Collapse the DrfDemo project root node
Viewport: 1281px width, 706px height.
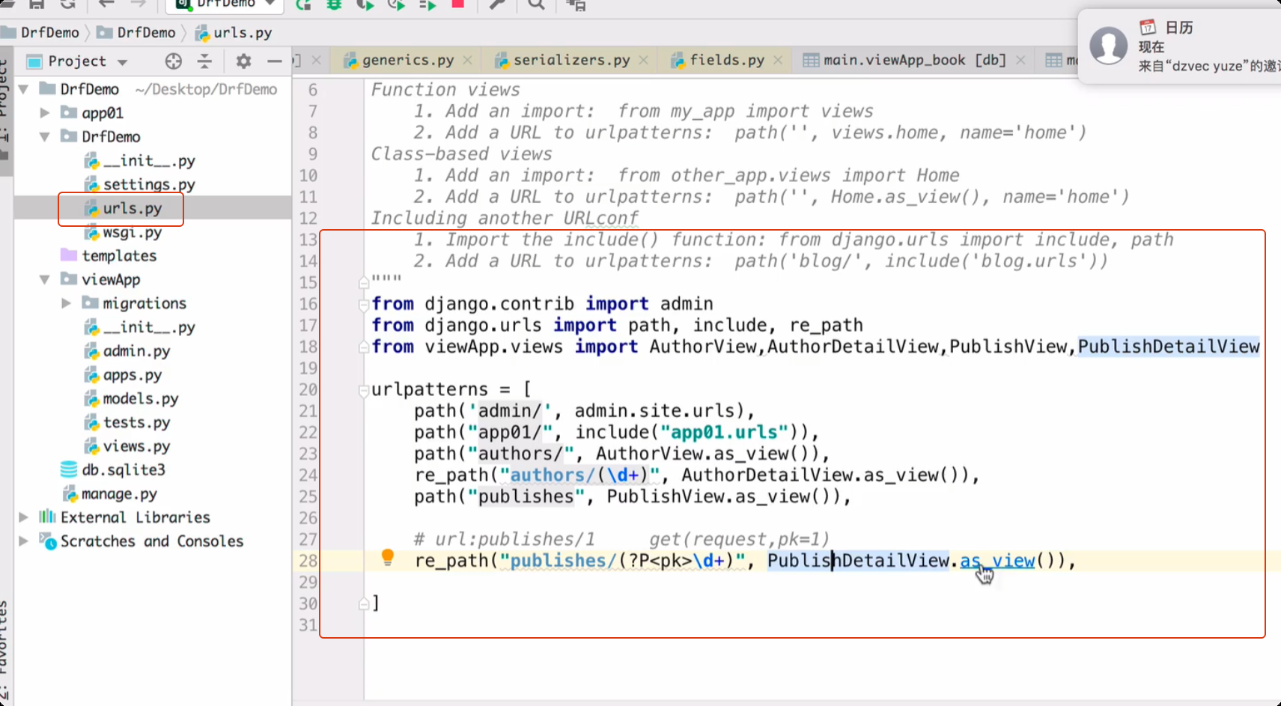[24, 89]
